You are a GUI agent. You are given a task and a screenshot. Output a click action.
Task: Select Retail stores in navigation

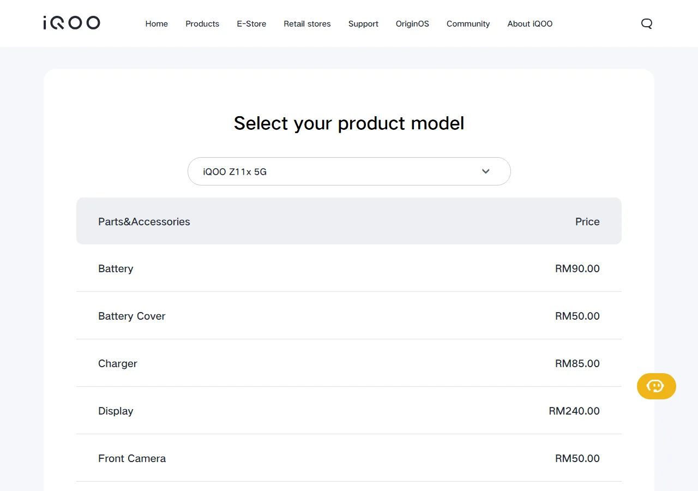[307, 23]
